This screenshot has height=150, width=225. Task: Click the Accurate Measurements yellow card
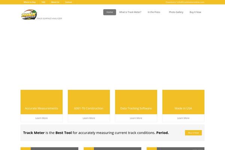pyautogui.click(x=42, y=102)
